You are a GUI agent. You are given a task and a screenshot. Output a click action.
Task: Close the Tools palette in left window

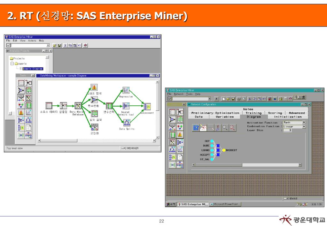pos(33,75)
